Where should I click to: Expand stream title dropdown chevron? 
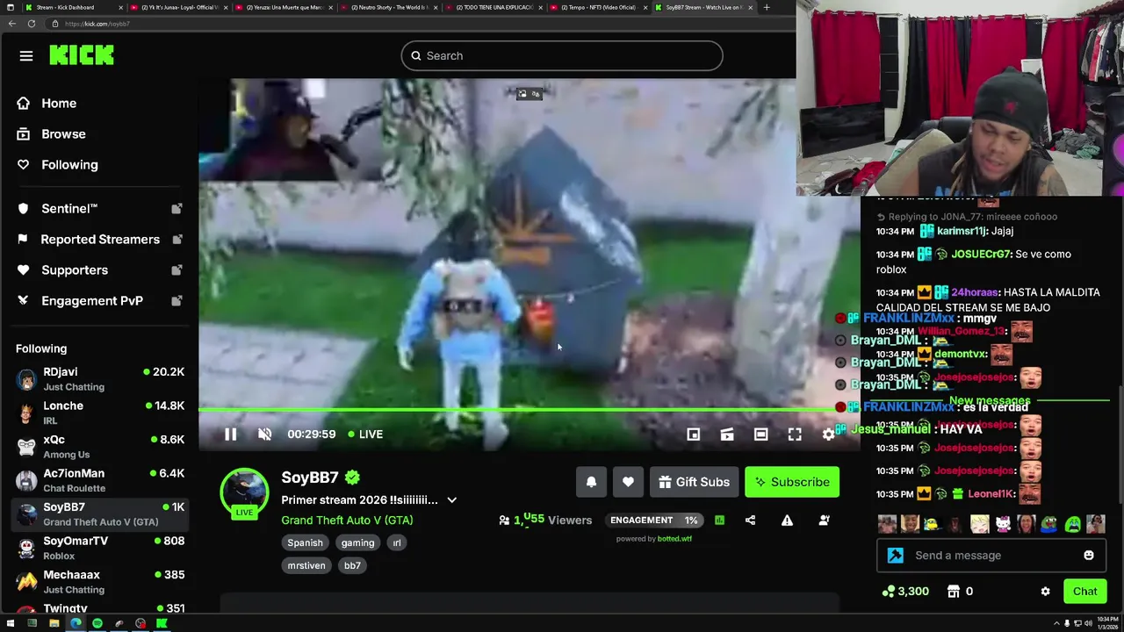click(x=451, y=500)
